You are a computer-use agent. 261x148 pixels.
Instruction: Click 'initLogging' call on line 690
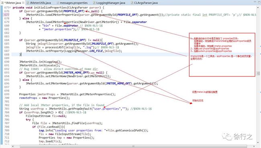(48, 62)
